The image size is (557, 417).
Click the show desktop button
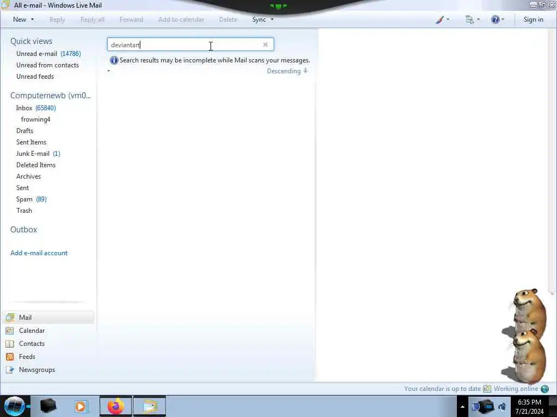[x=553, y=406]
